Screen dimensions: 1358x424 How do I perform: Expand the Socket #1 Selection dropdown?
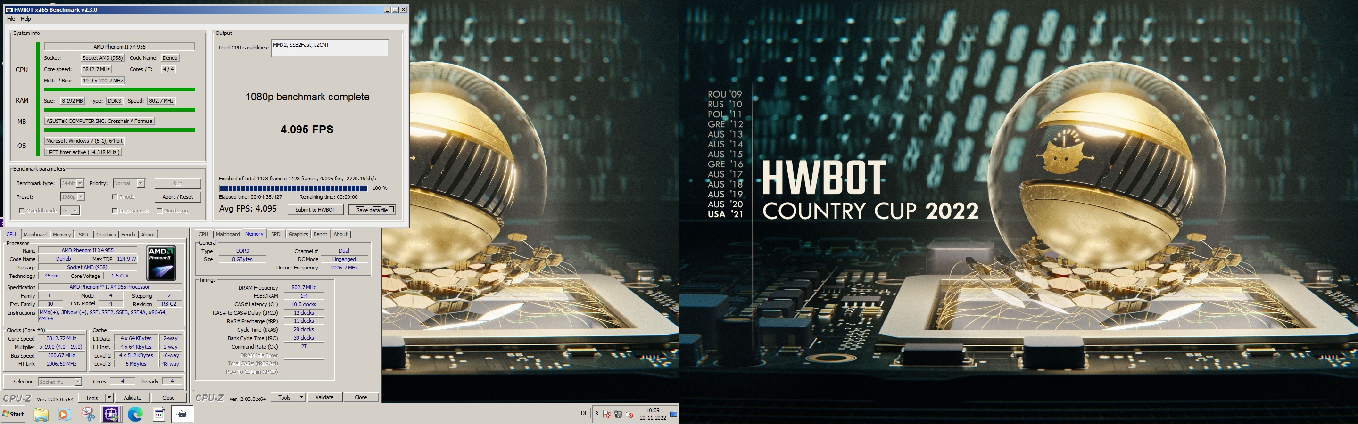coord(77,382)
